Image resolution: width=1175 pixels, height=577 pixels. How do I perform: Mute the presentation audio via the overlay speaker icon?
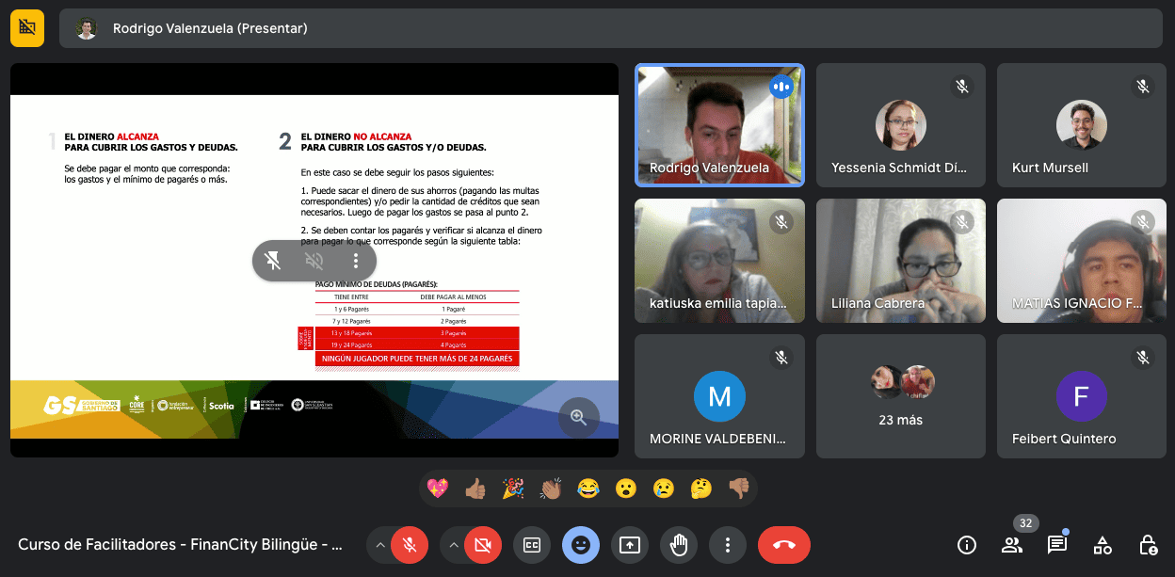click(x=314, y=261)
